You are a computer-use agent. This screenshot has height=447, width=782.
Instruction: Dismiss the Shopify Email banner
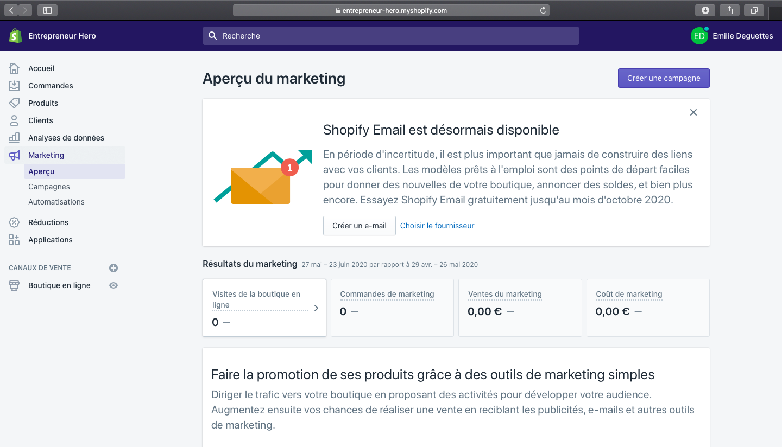(x=693, y=112)
